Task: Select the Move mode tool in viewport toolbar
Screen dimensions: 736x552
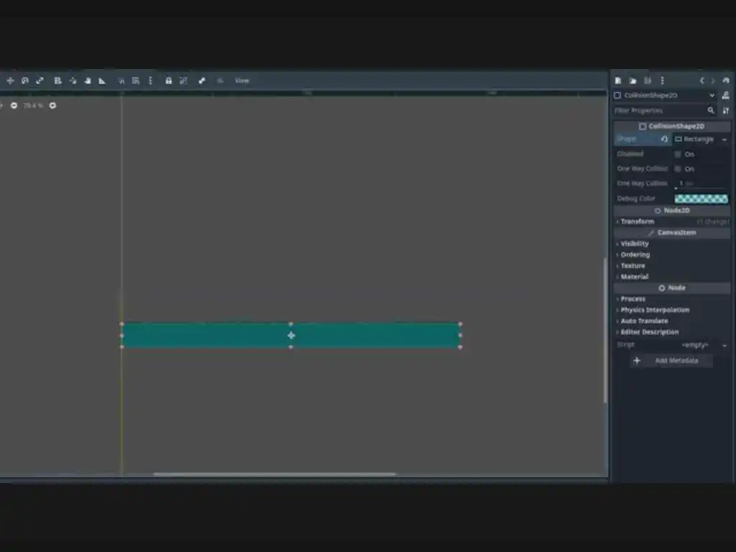Action: (x=10, y=80)
